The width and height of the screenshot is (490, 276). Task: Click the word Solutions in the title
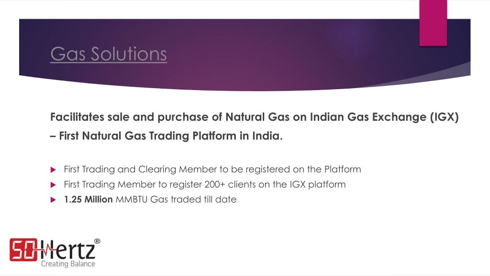coord(129,54)
